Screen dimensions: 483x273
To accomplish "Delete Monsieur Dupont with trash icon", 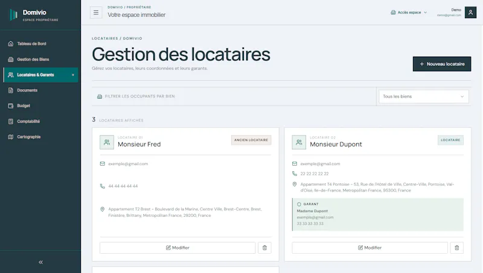I will pos(457,248).
